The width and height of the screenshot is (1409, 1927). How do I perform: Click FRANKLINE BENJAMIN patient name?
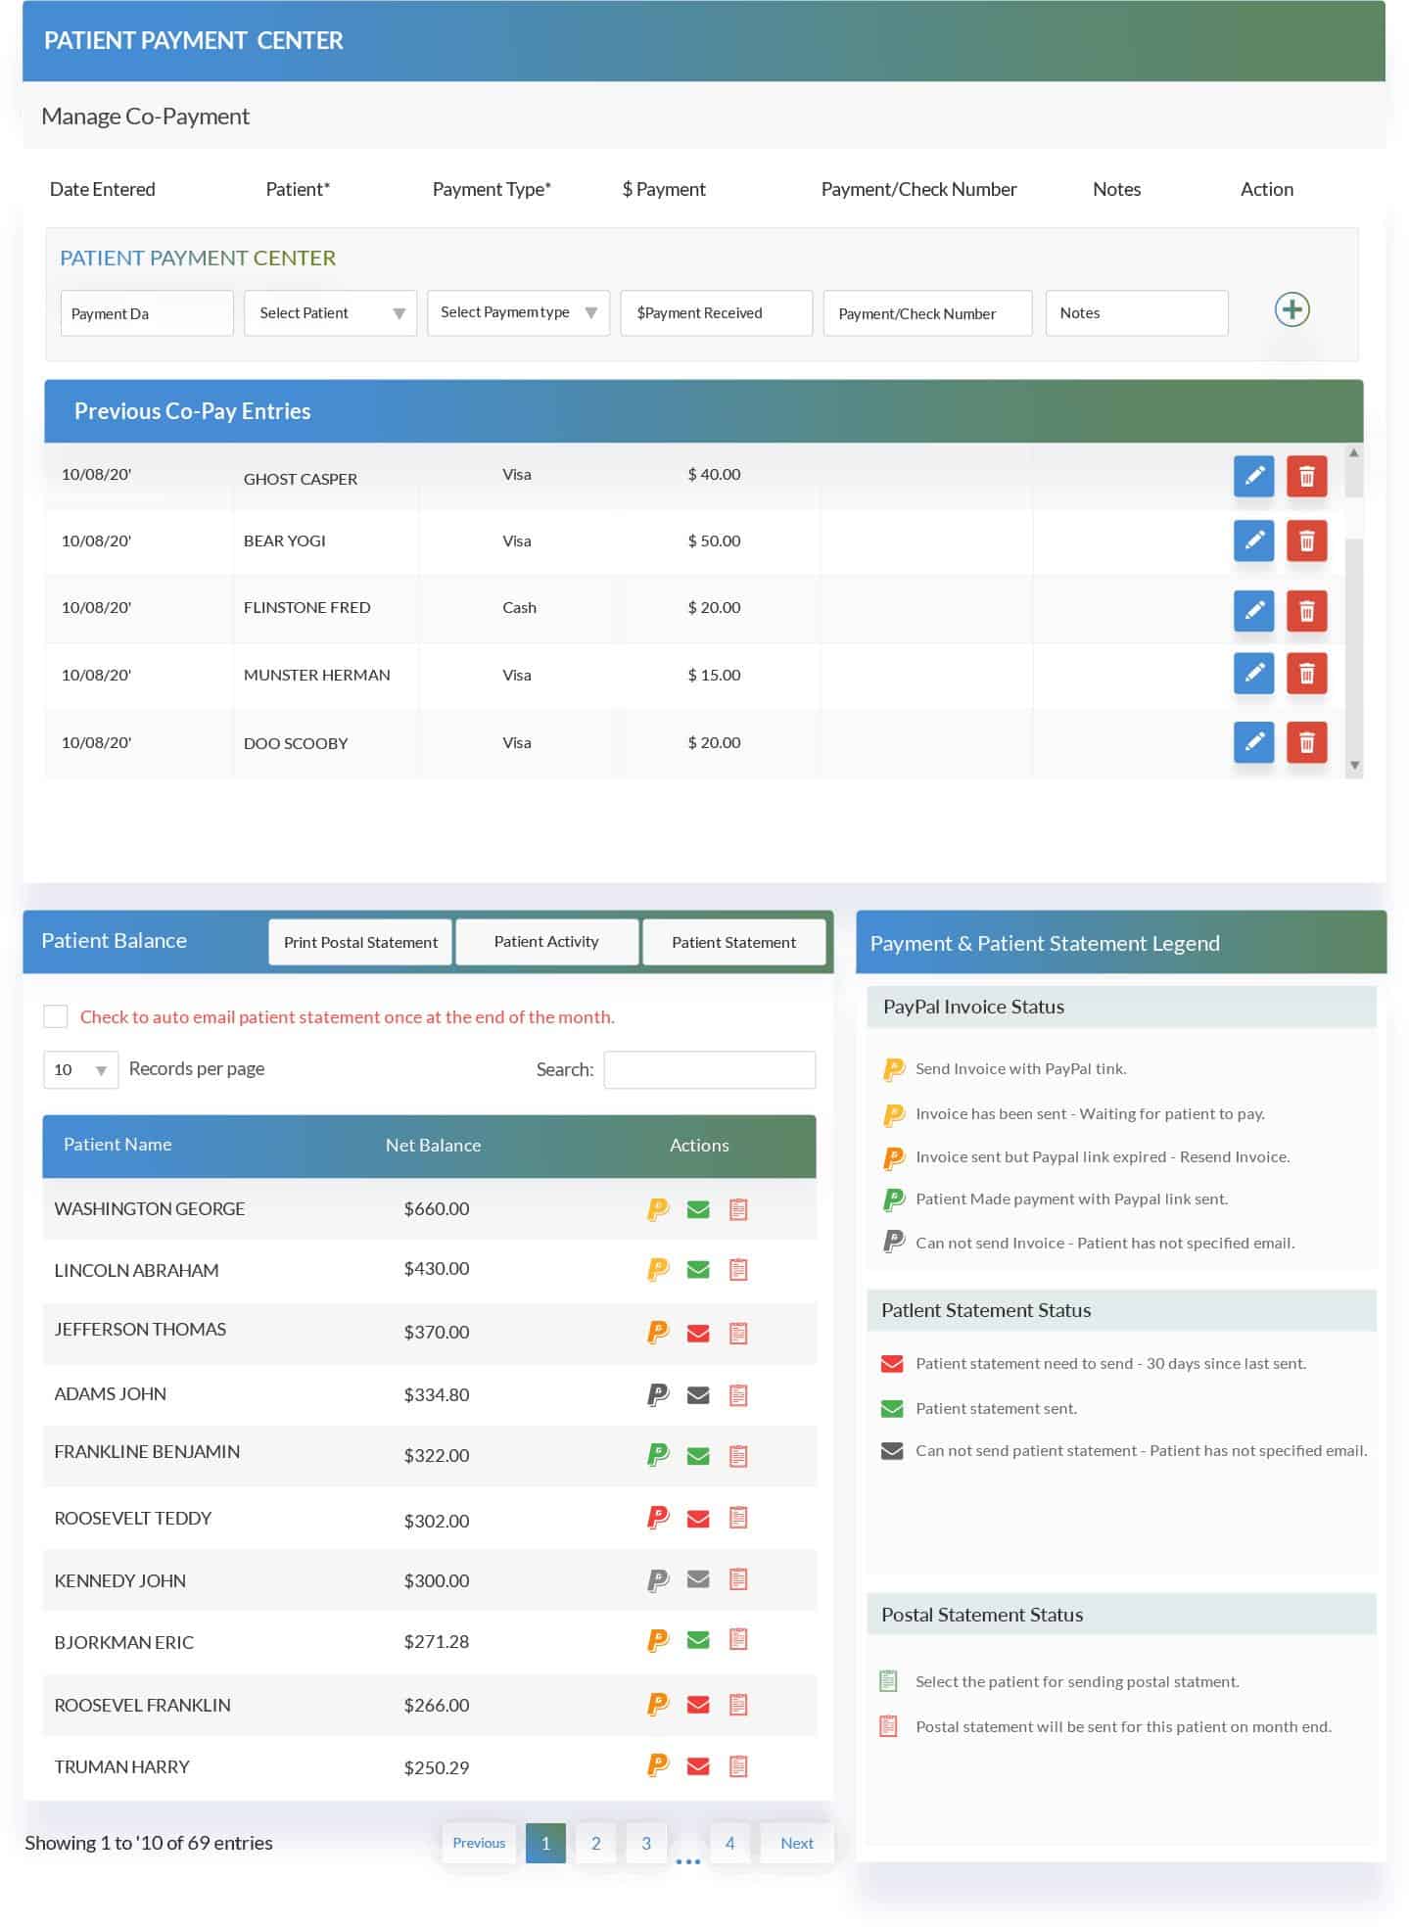click(147, 1451)
